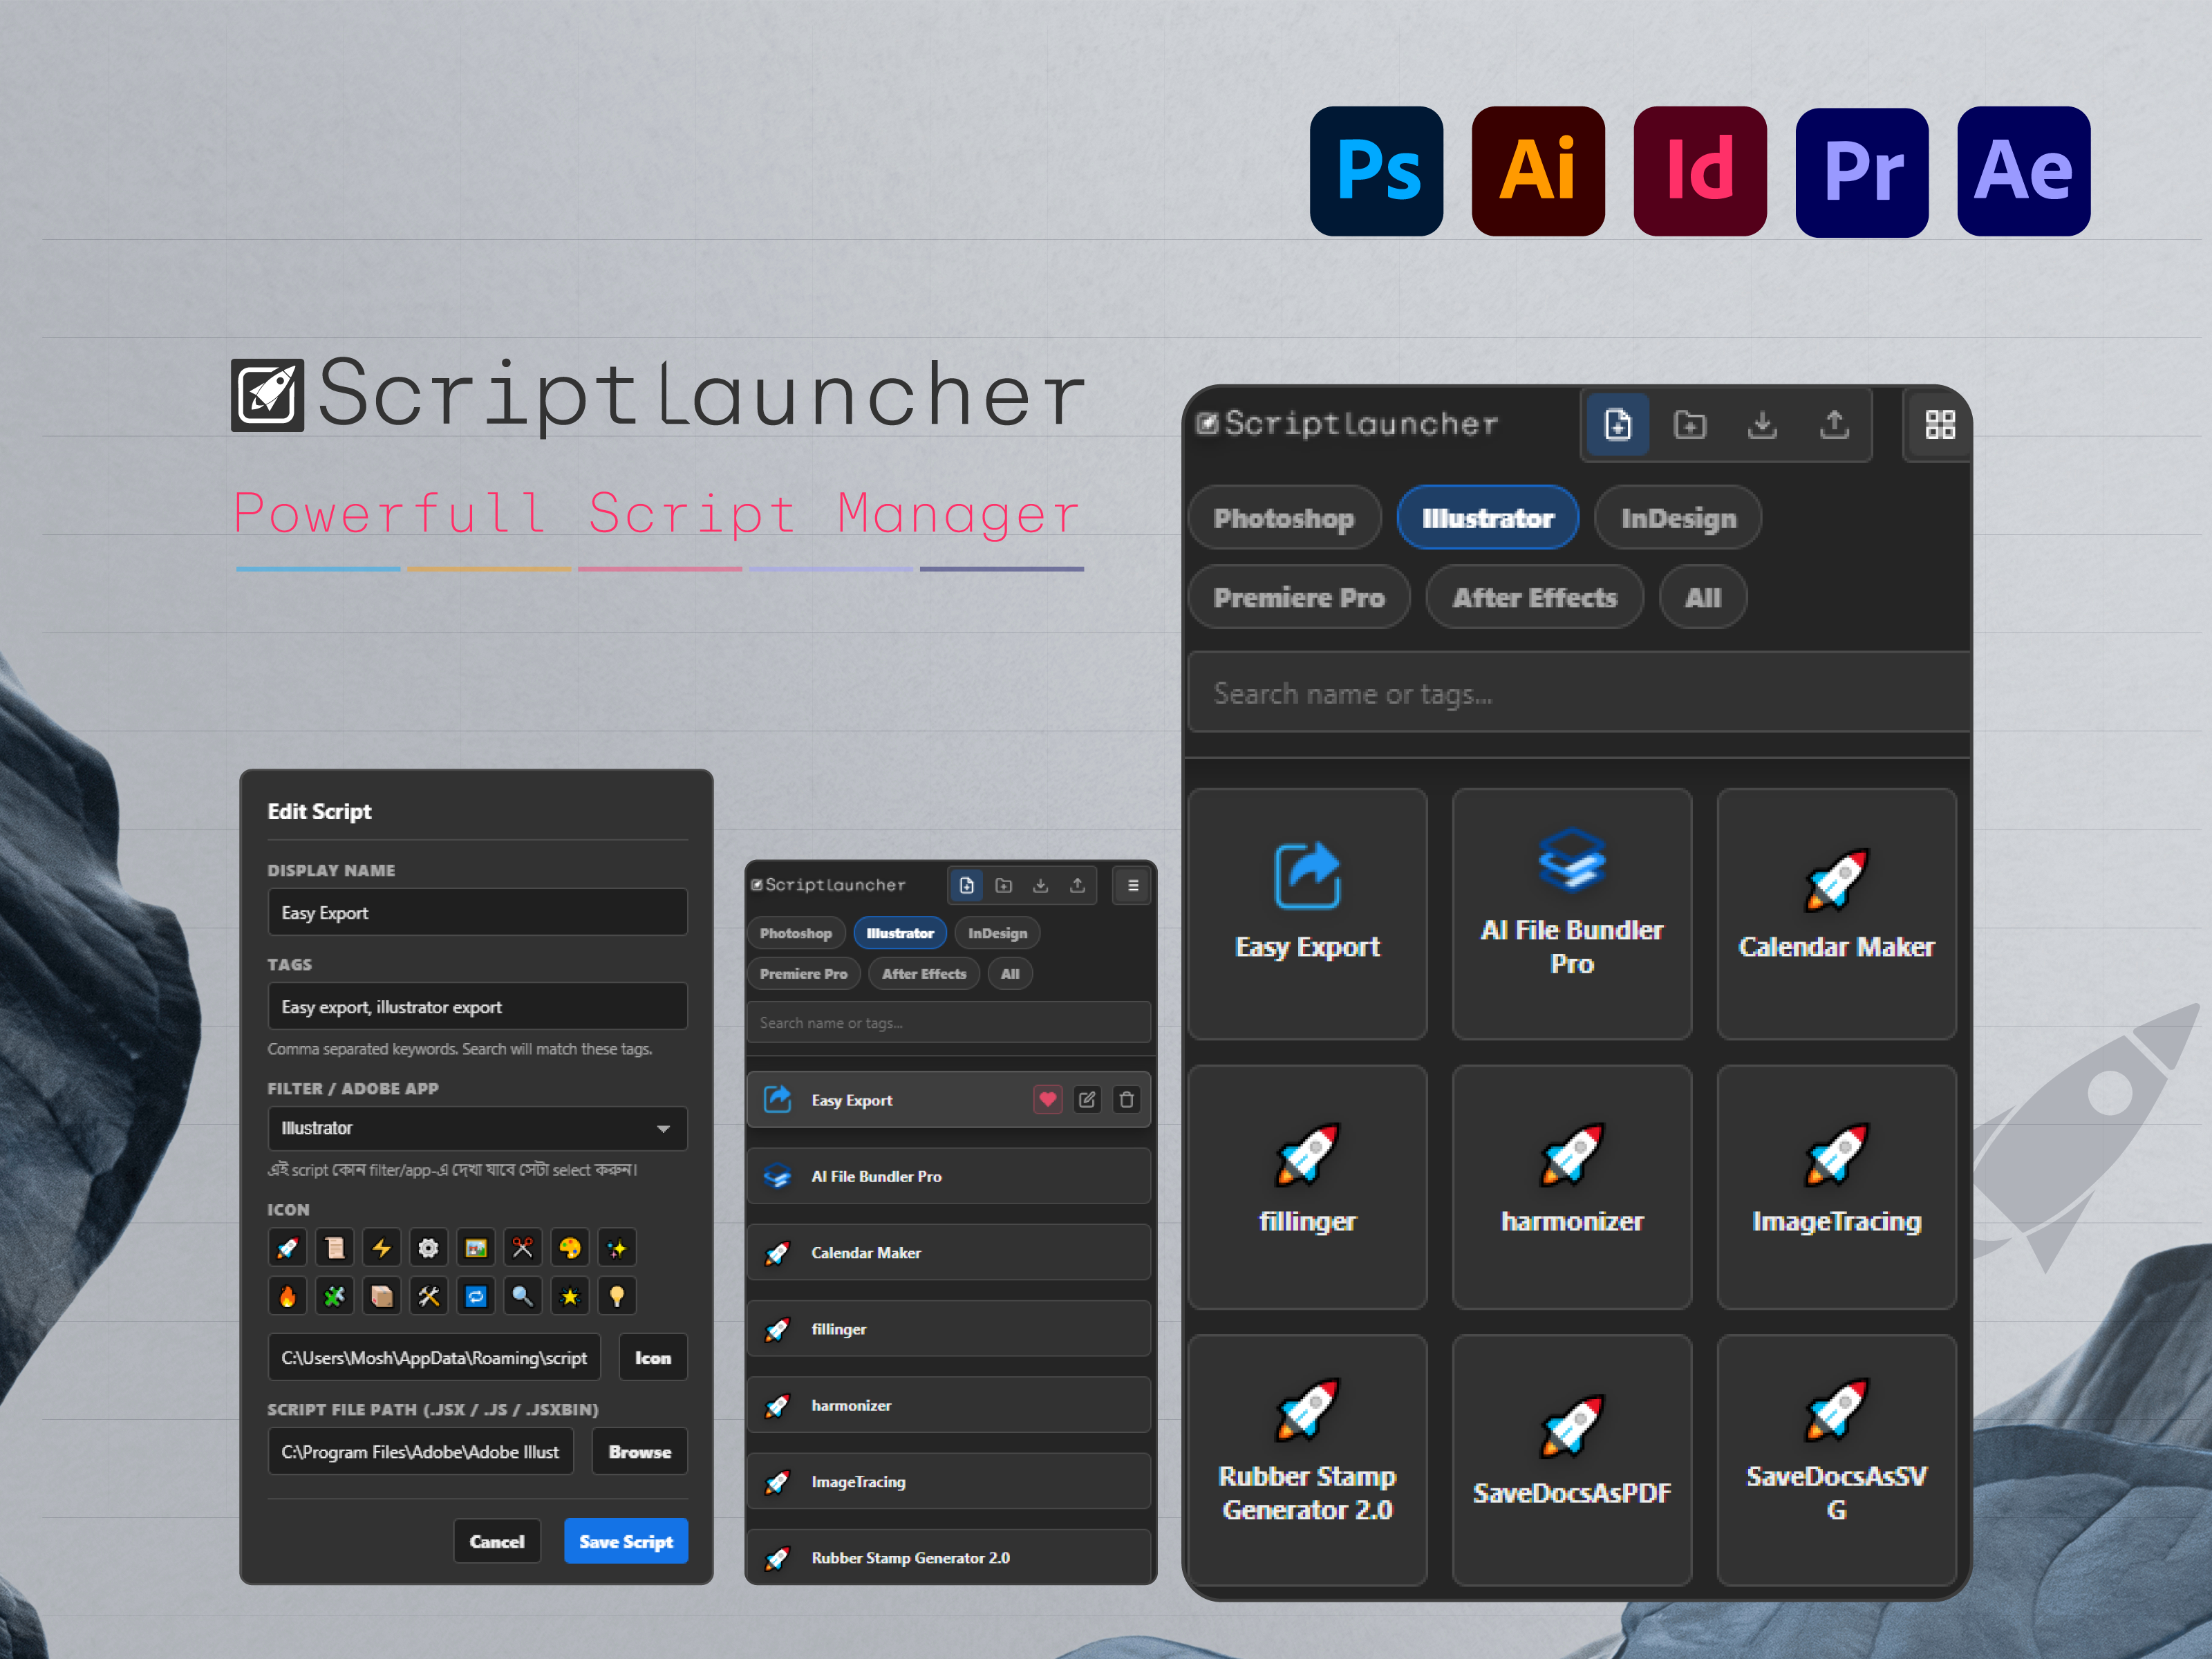Click edit pencil icon on Easy Export row

(1087, 1100)
